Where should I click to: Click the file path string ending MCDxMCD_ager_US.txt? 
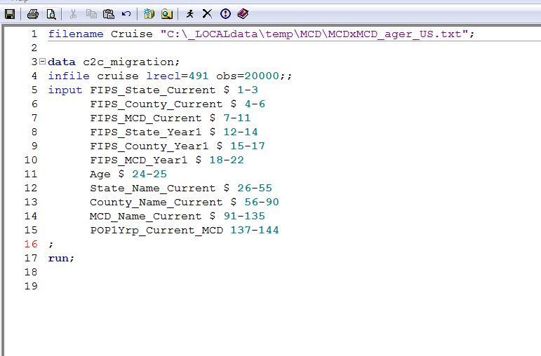tap(314, 34)
